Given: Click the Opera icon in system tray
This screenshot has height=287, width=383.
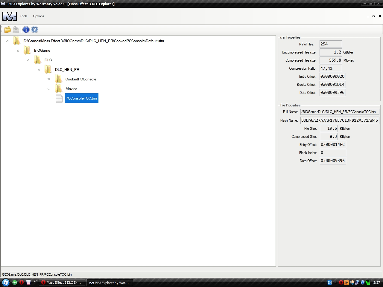Looking at the screenshot, I should click(341, 283).
